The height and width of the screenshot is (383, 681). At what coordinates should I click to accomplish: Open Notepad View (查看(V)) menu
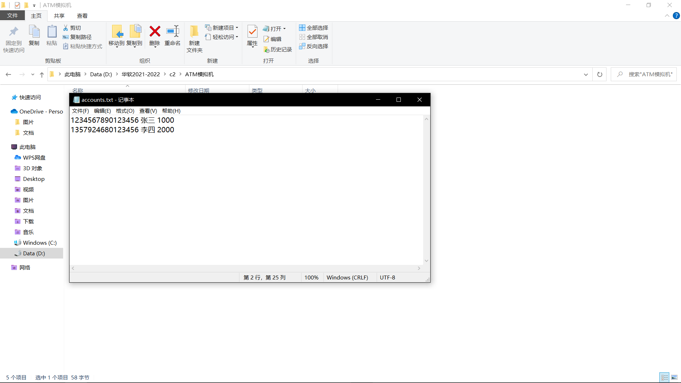tap(148, 111)
